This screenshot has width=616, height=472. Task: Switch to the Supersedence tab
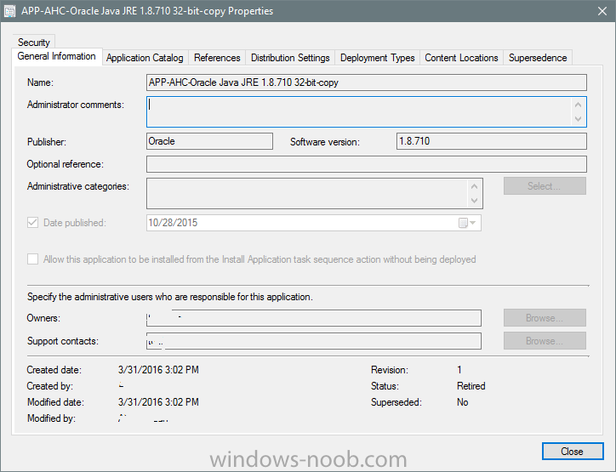click(538, 58)
